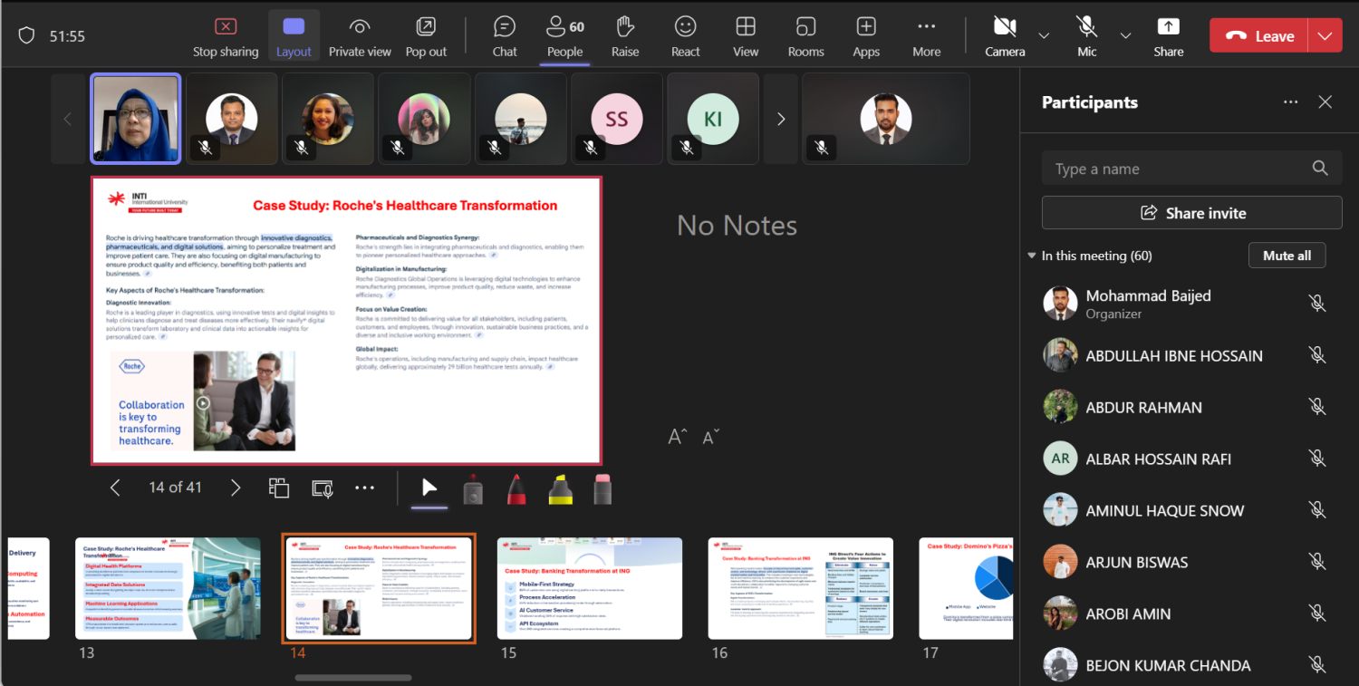Viewport: 1359px width, 686px height.
Task: Switch to the People tab
Action: coord(564,36)
